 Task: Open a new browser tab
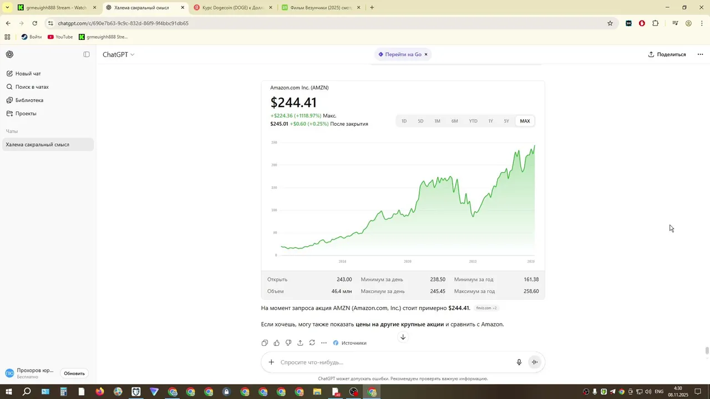click(372, 8)
